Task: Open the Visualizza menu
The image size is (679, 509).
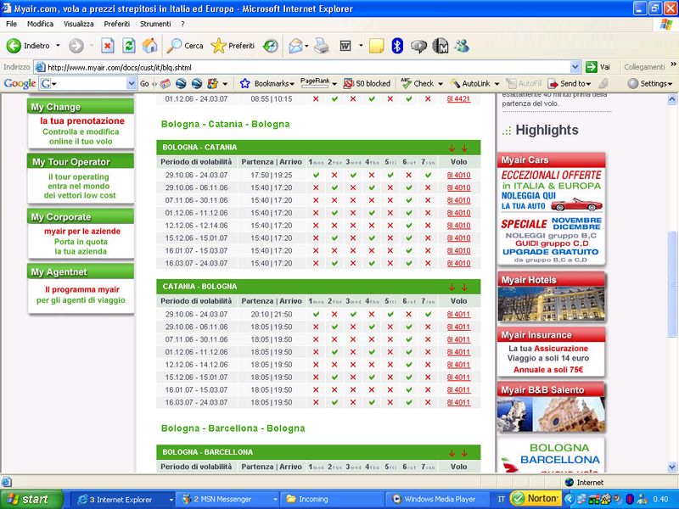Action: (x=78, y=24)
